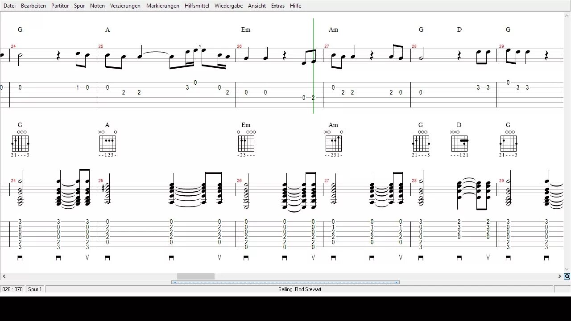
Task: Click the horizontal scrollbar thumb
Action: pos(196,276)
